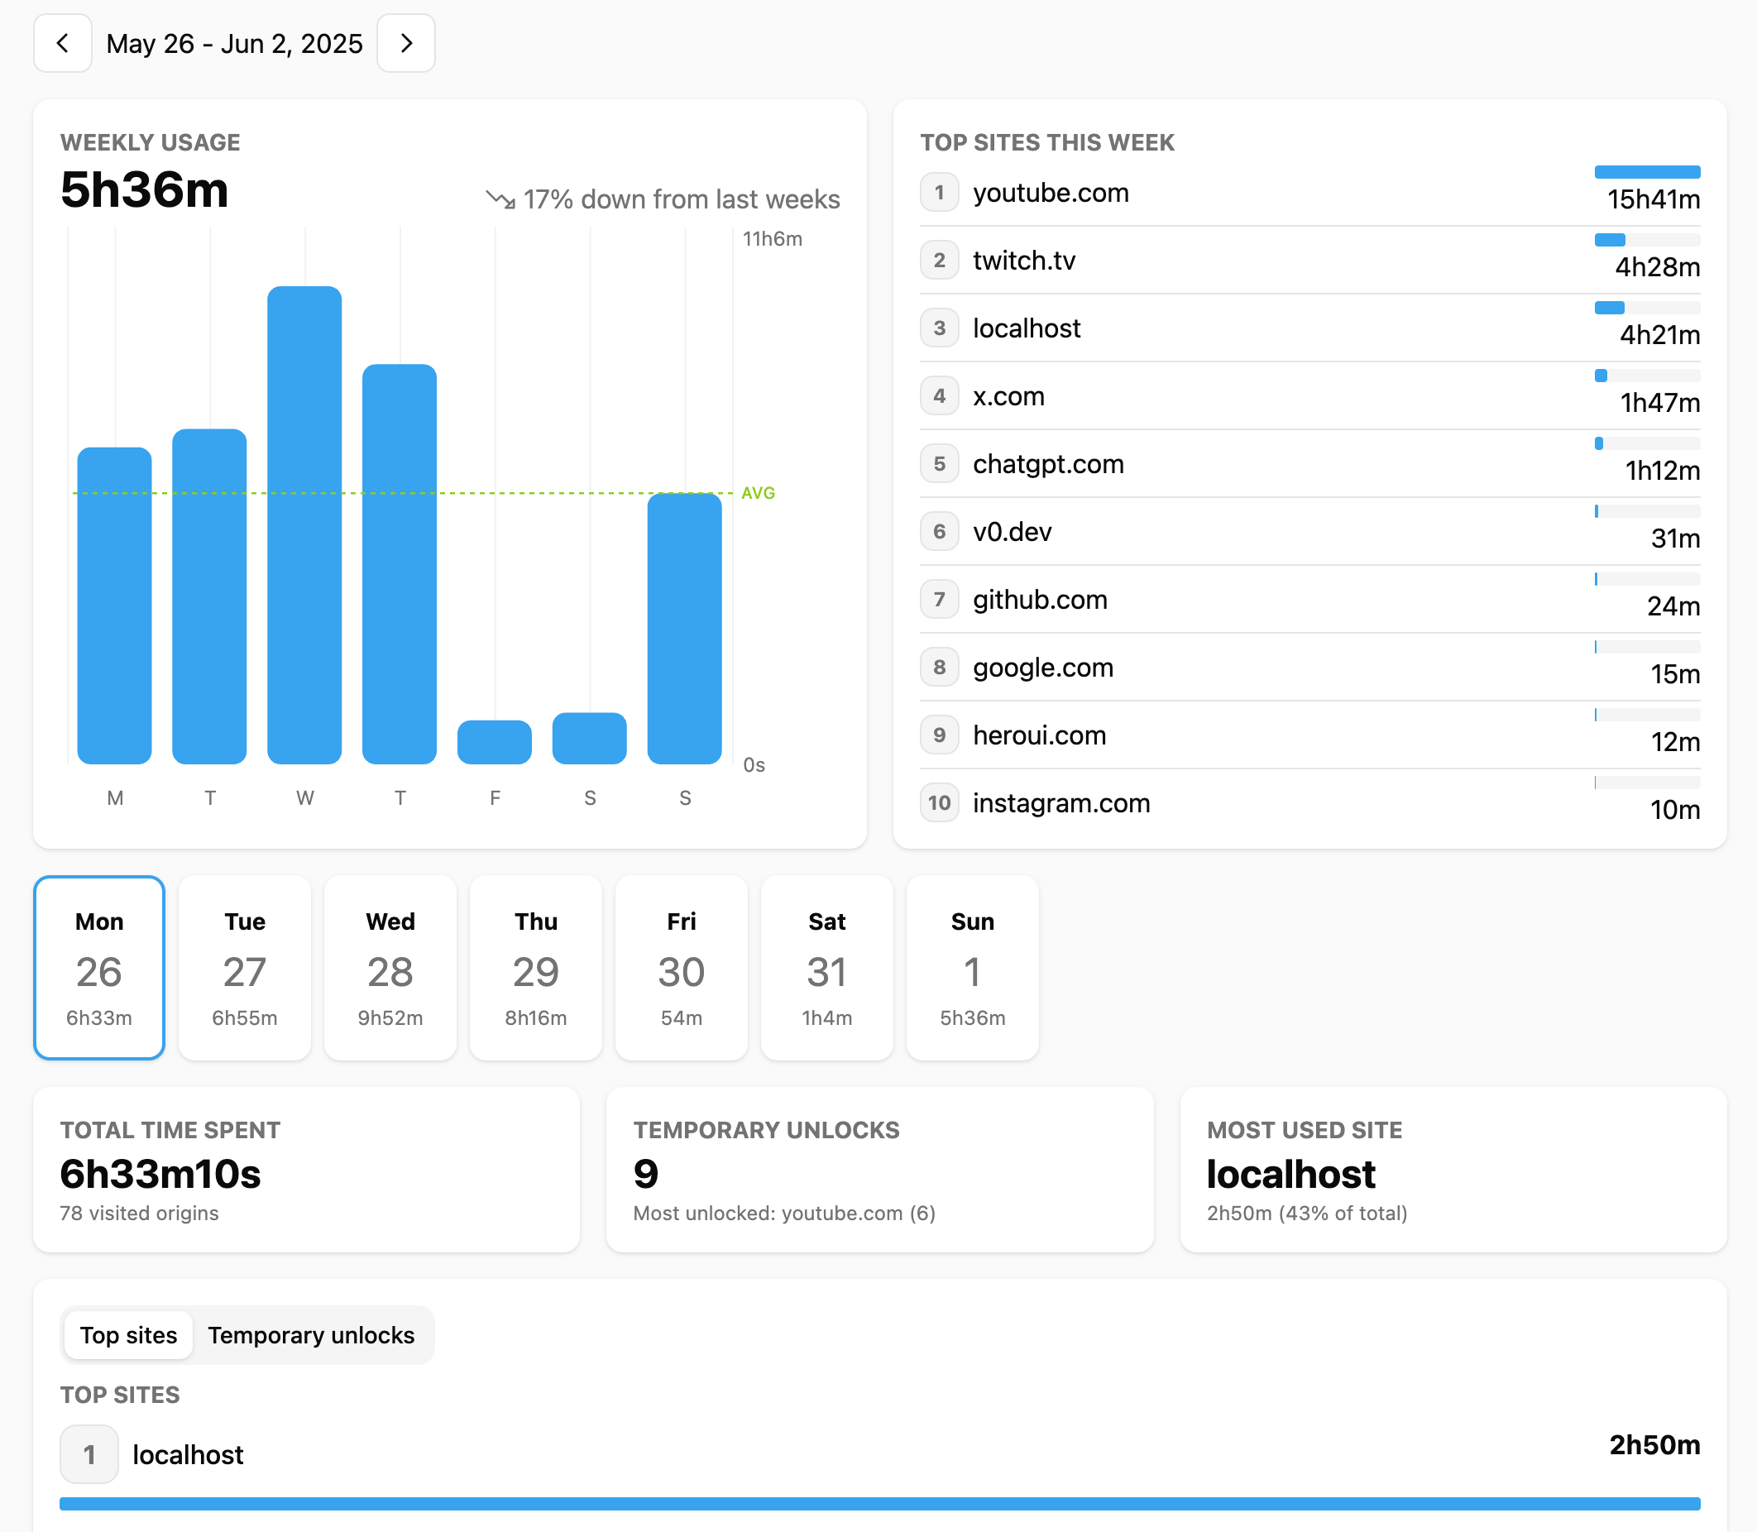Click the heroui.com entry in top sites
The height and width of the screenshot is (1532, 1757).
(1309, 735)
